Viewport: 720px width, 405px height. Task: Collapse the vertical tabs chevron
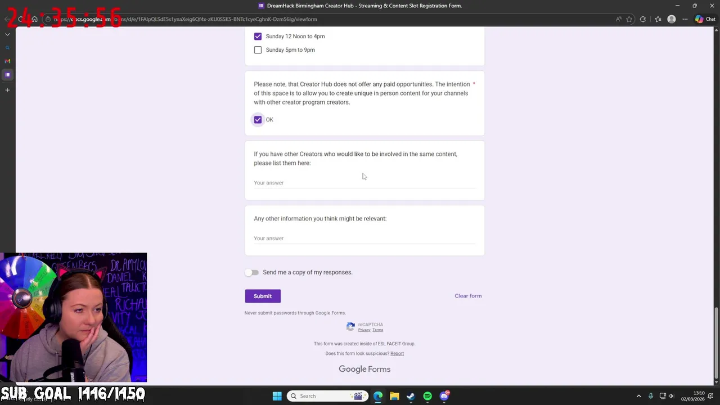coord(7,34)
